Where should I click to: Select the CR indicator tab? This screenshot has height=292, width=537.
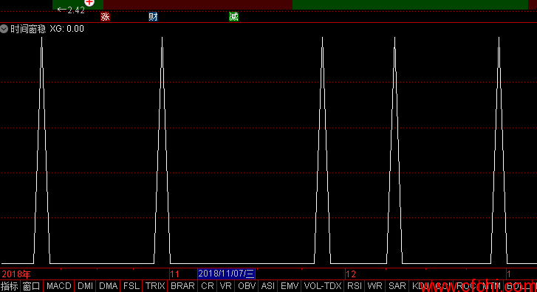tap(208, 286)
